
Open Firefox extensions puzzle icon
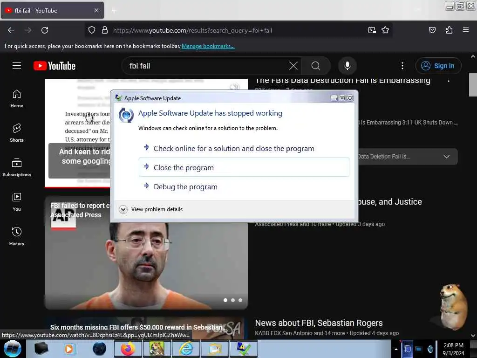coord(449,30)
